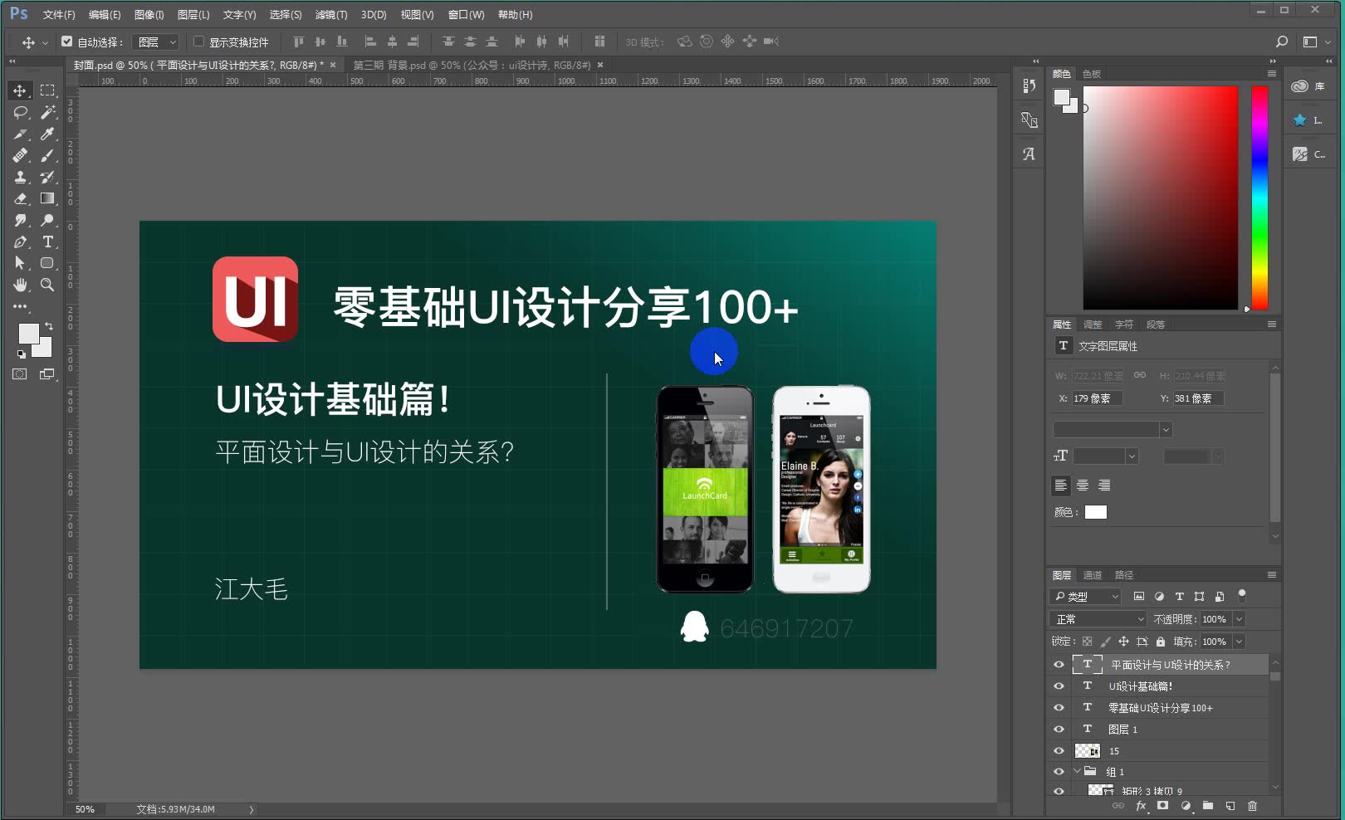Open the 不透明度 slider dropdown arrow
This screenshot has height=820, width=1345.
coord(1239,619)
